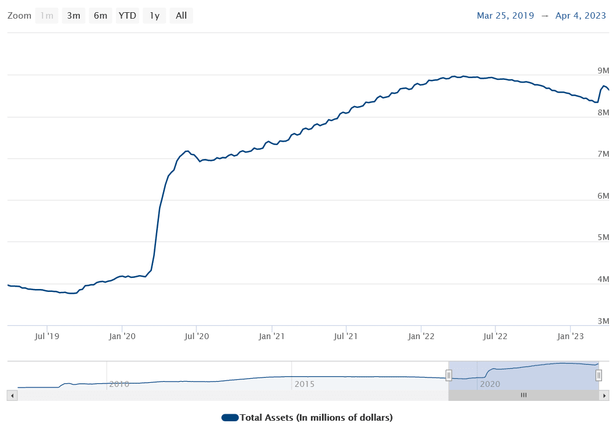This screenshot has width=616, height=437.
Task: Click the scrollbar thumb grip
Action: (523, 396)
